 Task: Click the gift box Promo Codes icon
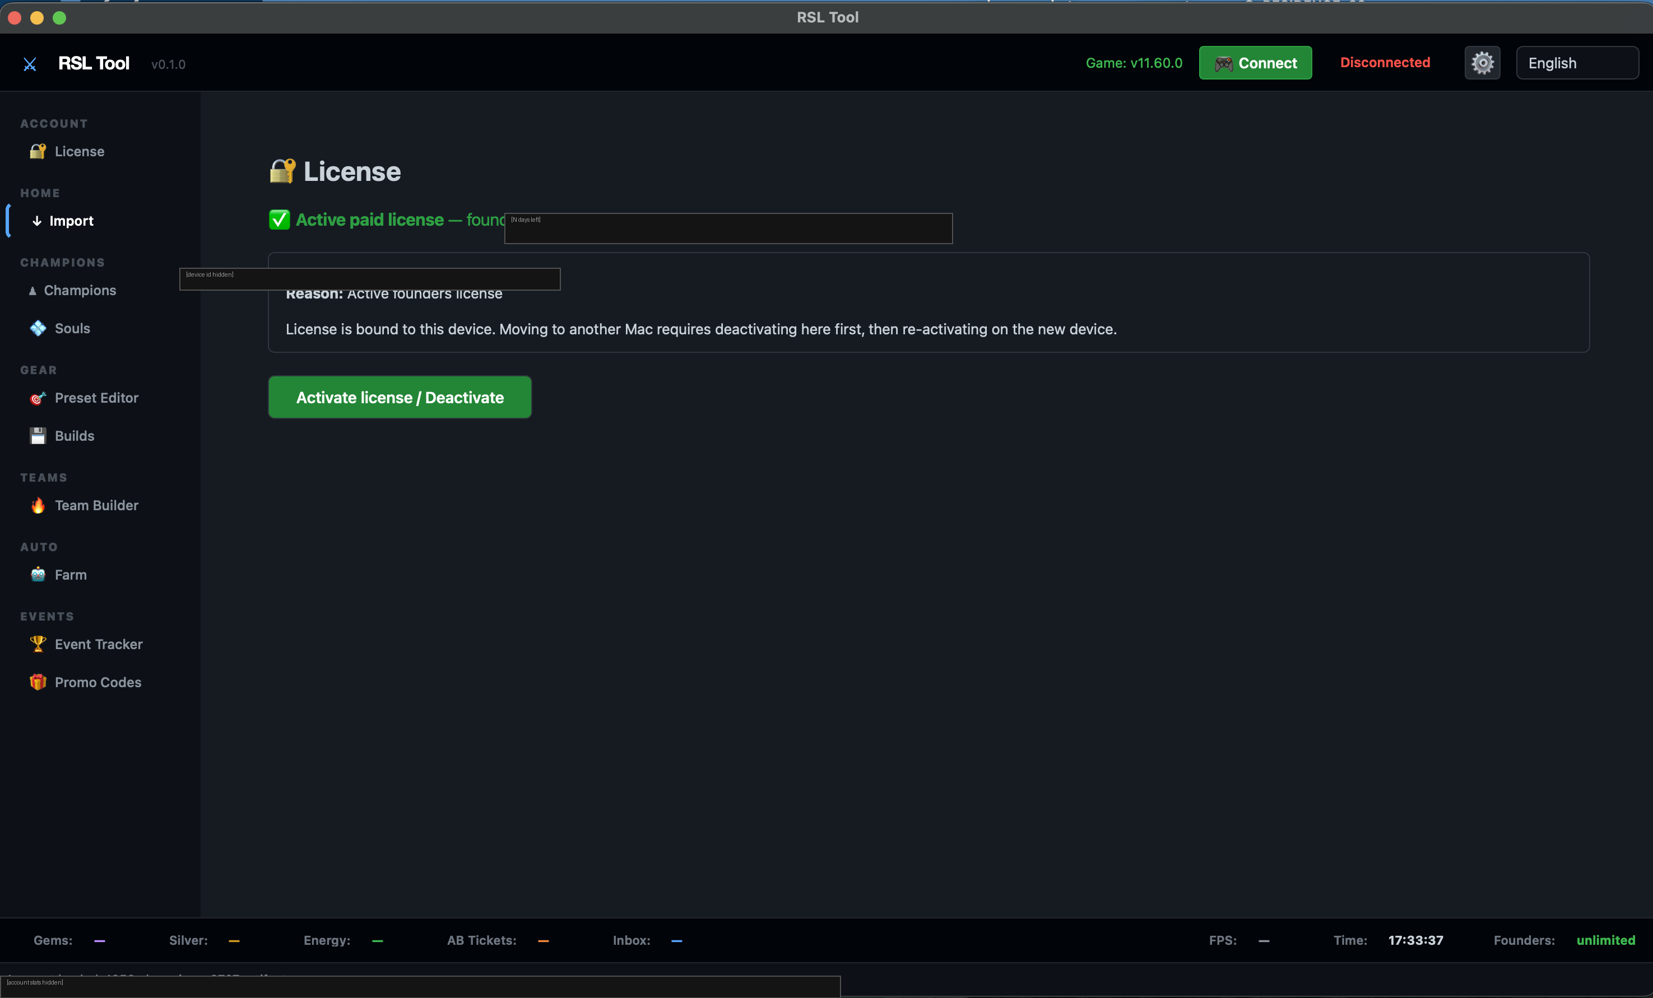click(38, 682)
